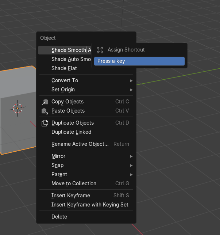
Task: Apply Shade Flat to the object
Action: coord(86,68)
